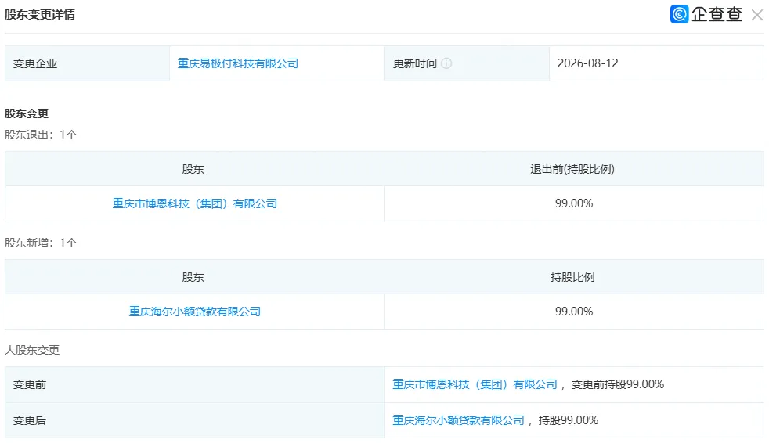Screen dimensions: 769x443
Task: Open 重庆市博恩科技 link in 股东退出 table
Action: (x=195, y=203)
